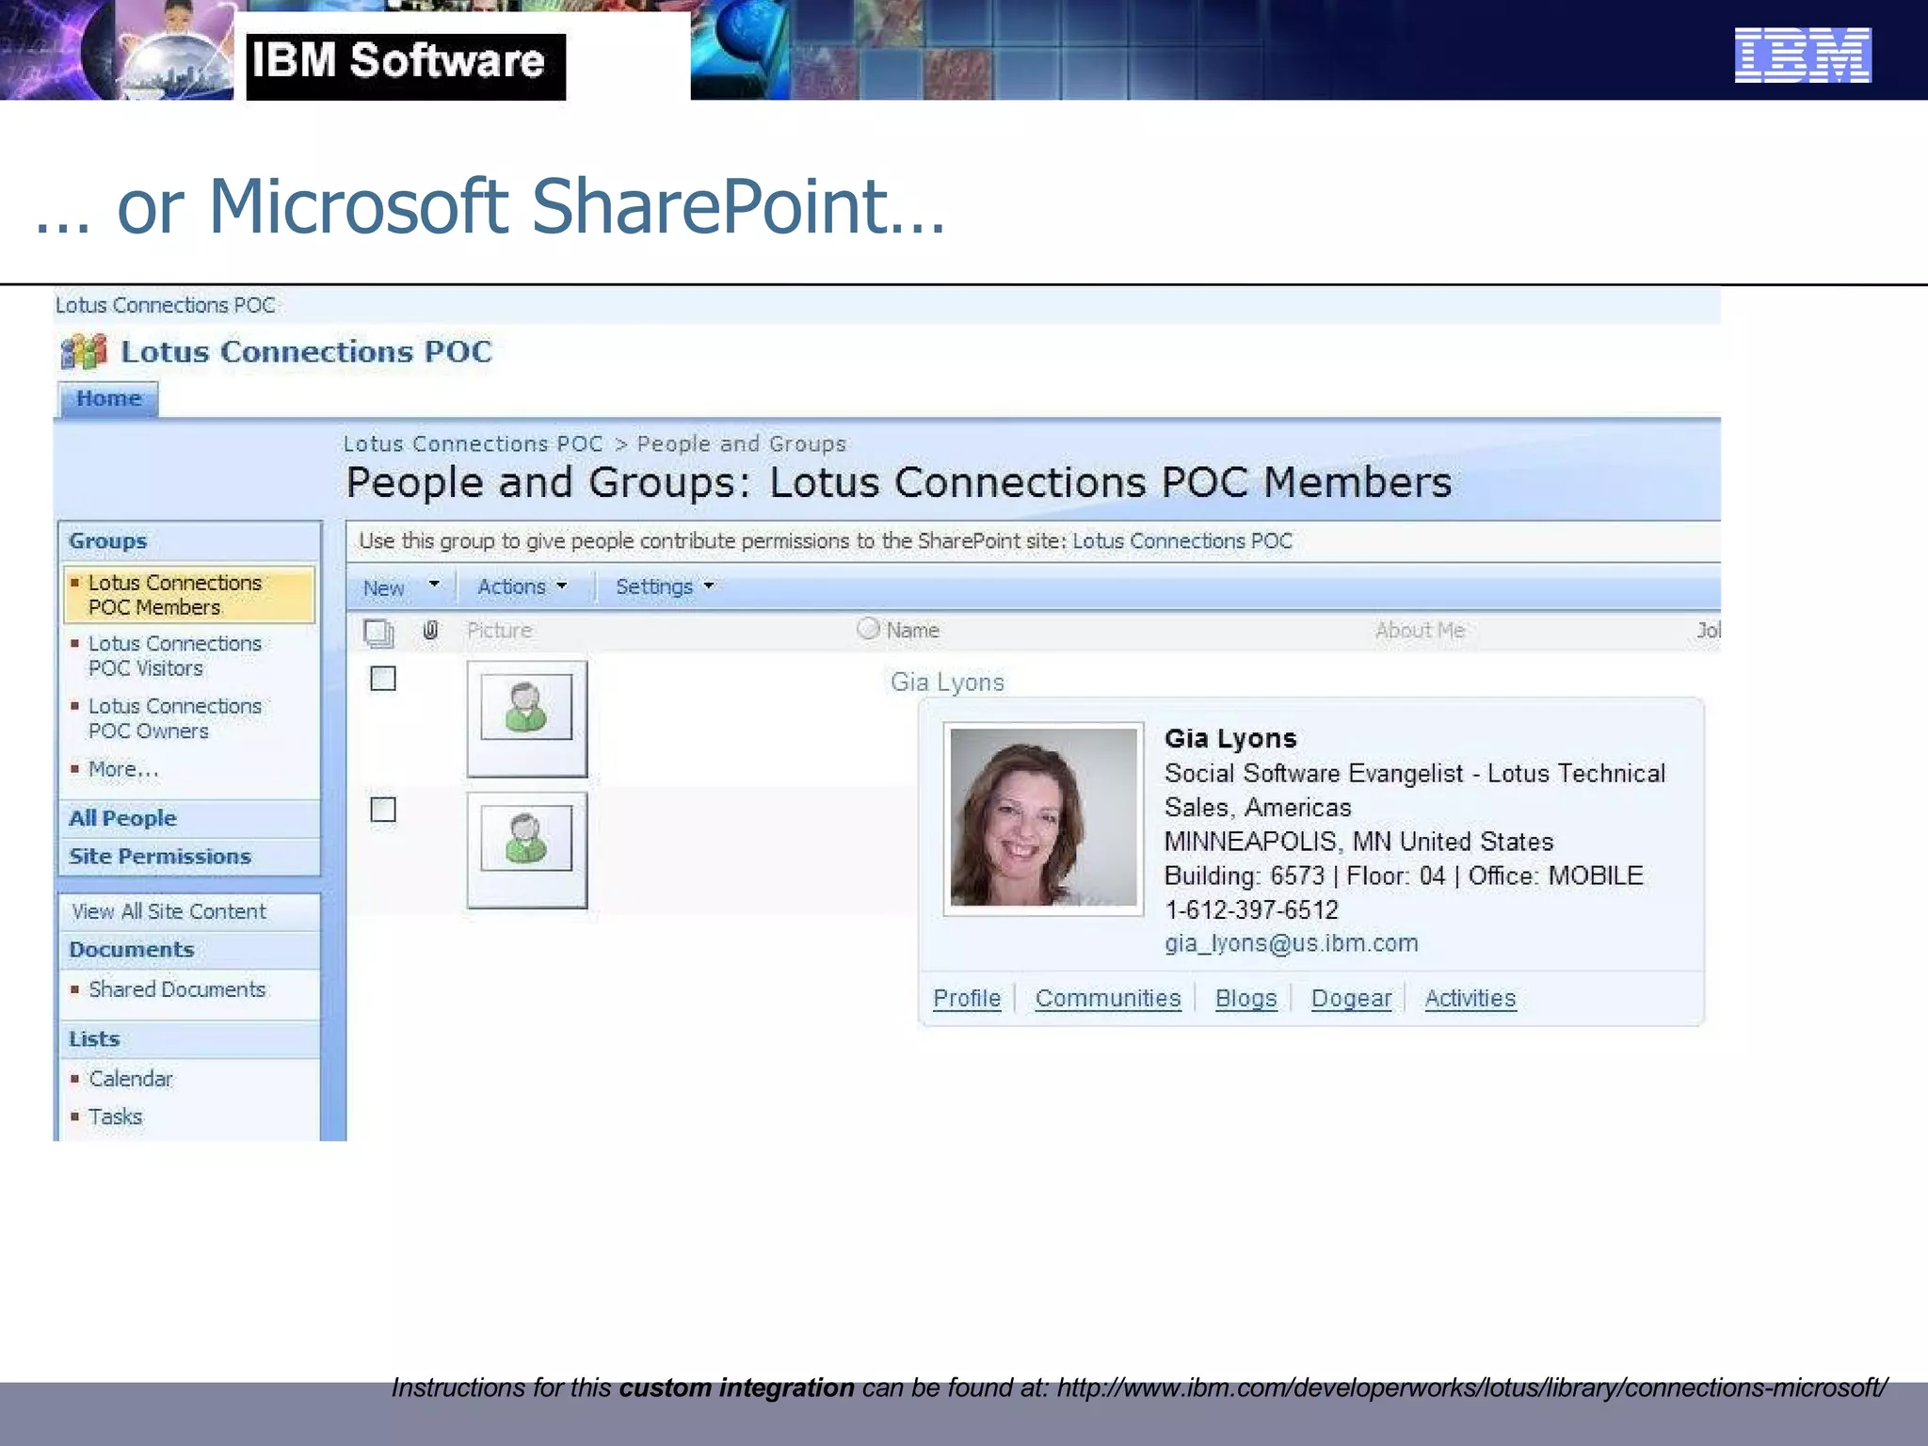Click Lotus Connections POC breadcrumb link

tap(473, 443)
